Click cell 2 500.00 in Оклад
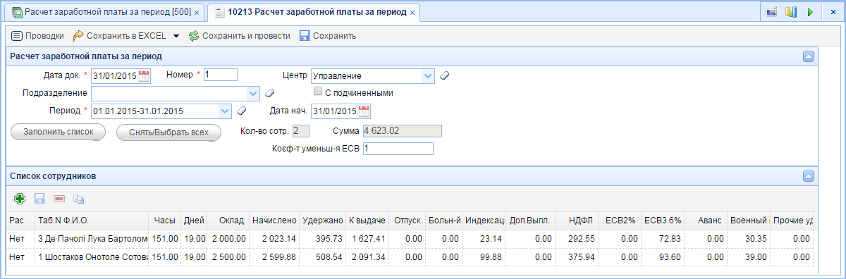The width and height of the screenshot is (846, 279). 228,257
